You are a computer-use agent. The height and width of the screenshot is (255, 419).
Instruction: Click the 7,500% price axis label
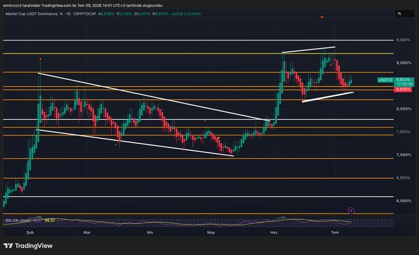tap(403, 132)
